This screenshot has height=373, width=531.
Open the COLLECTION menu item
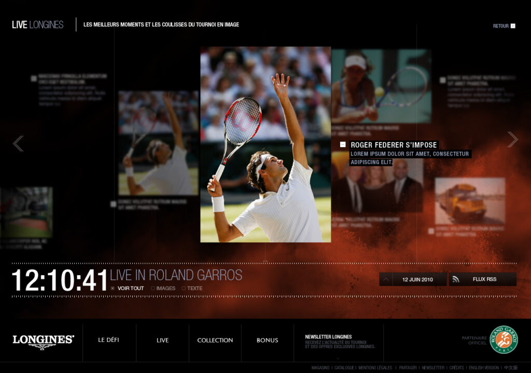[x=215, y=340]
